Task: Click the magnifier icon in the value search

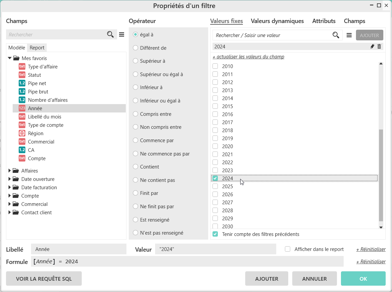Action: tap(336, 35)
